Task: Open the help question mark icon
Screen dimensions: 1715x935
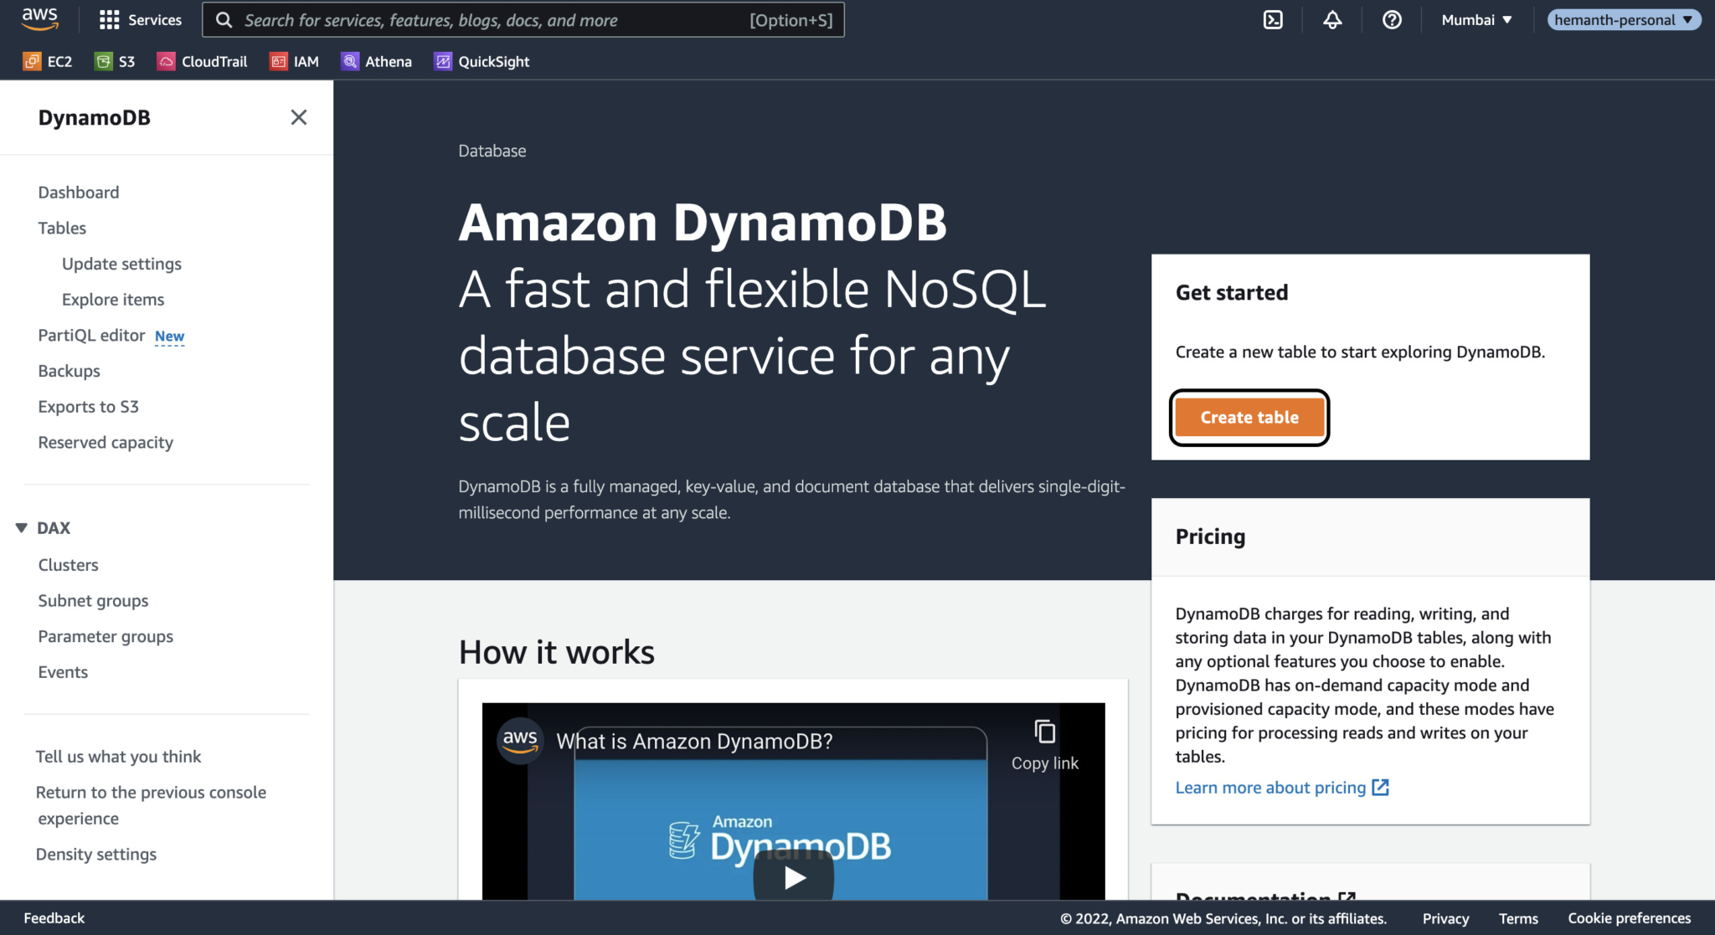Action: (x=1392, y=19)
